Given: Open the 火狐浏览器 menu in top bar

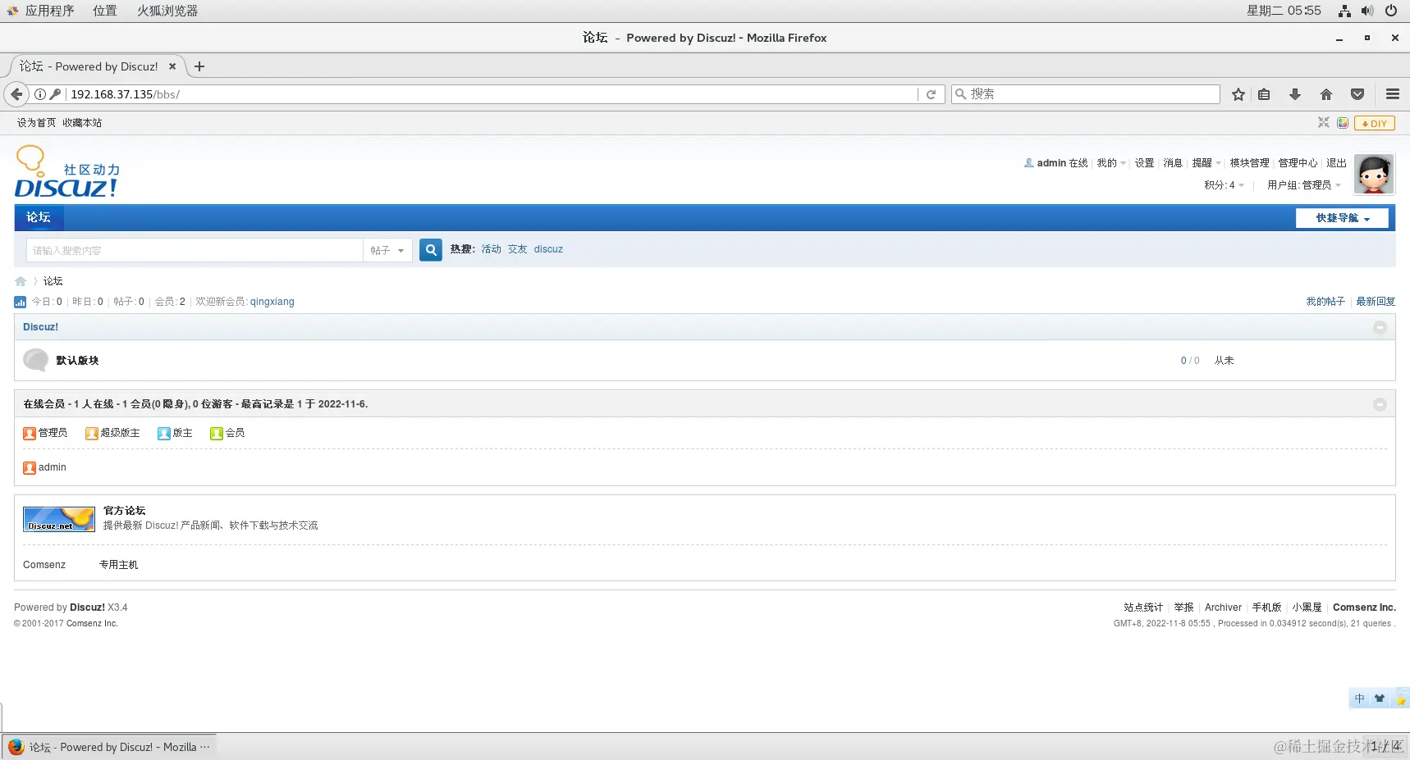Looking at the screenshot, I should [x=167, y=11].
